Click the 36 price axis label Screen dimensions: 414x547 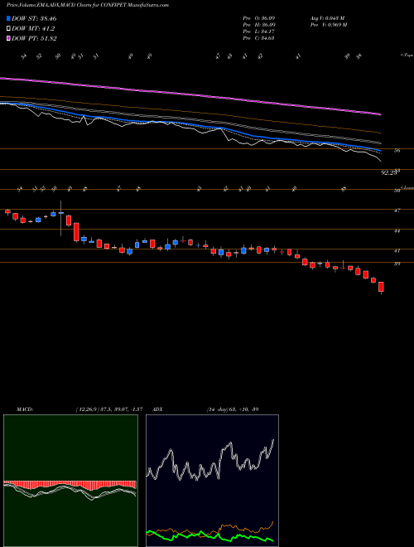coord(397,151)
